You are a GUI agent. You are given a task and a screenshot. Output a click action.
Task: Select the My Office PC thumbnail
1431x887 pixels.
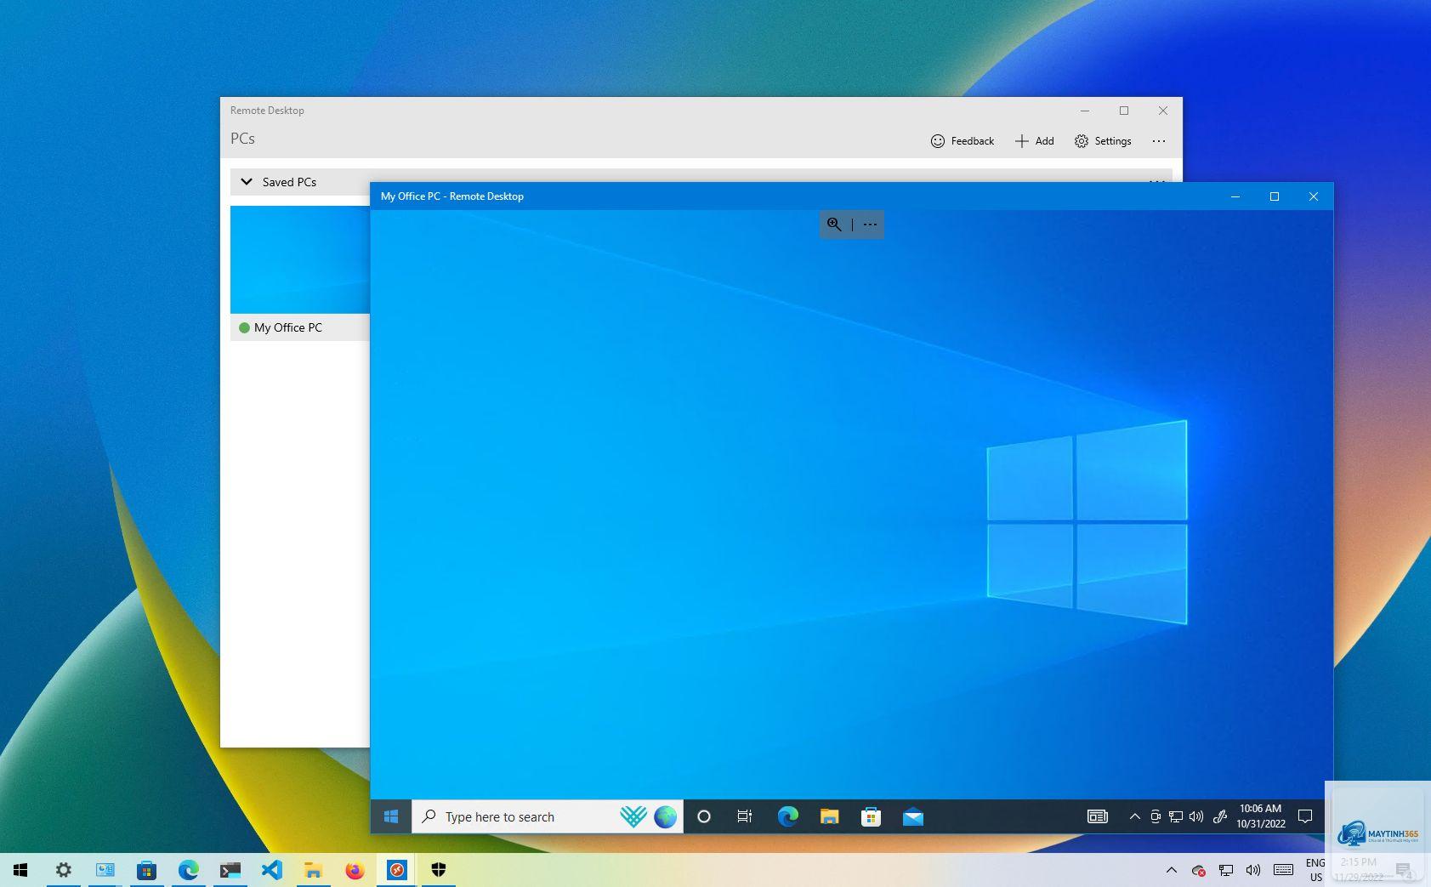(x=300, y=259)
